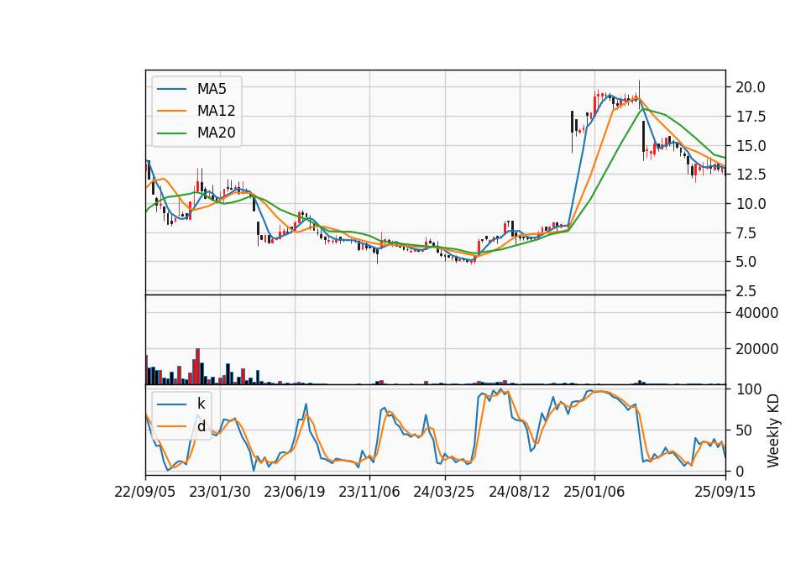Viewport: 806px width, 579px height.
Task: Click the k legend label in KD panel
Action: click(x=201, y=404)
